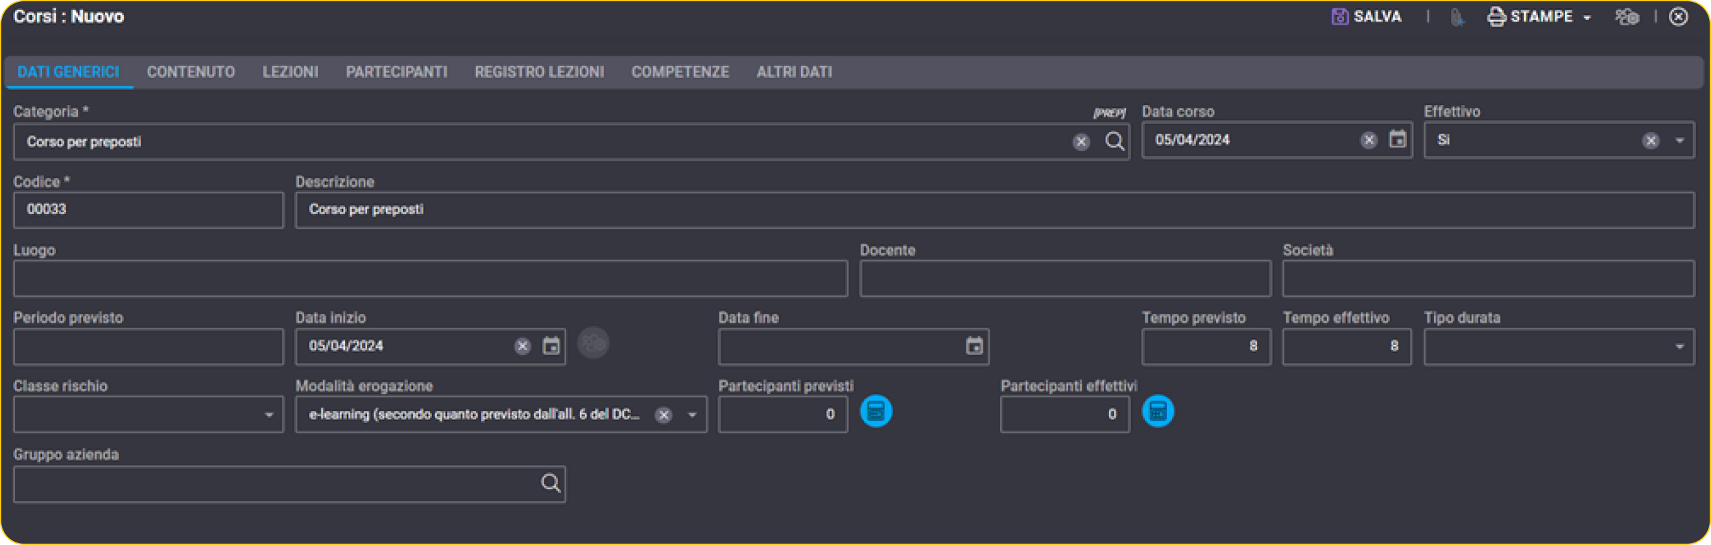Viewport: 1711px width, 545px height.
Task: Calculate Partecipanti effettivi with blue calculator
Action: click(x=1157, y=412)
